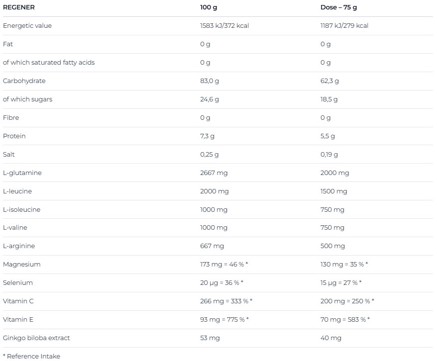The image size is (437, 361).
Task: Click the Vitamin E '93 mg = 775 %' value
Action: pyautogui.click(x=224, y=320)
